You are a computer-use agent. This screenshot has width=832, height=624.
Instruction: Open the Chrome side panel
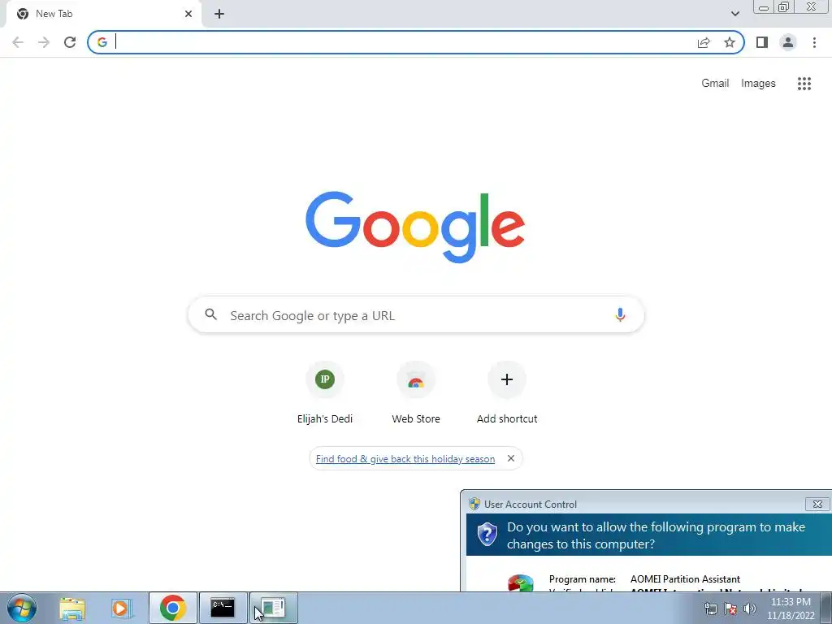(x=762, y=42)
